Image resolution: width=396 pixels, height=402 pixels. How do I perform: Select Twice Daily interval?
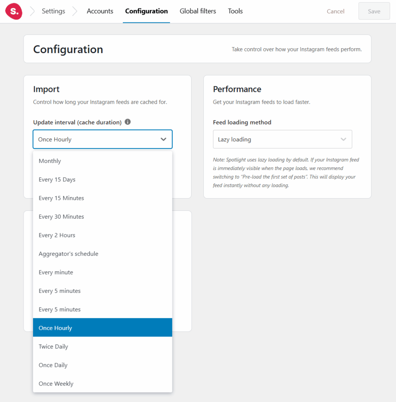pos(53,347)
